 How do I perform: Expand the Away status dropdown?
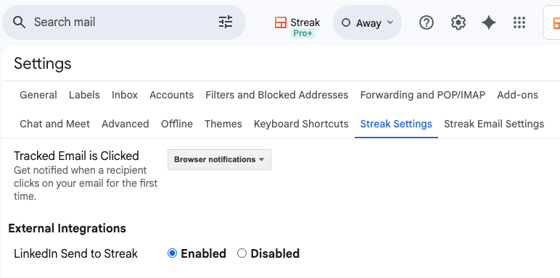coord(367,23)
